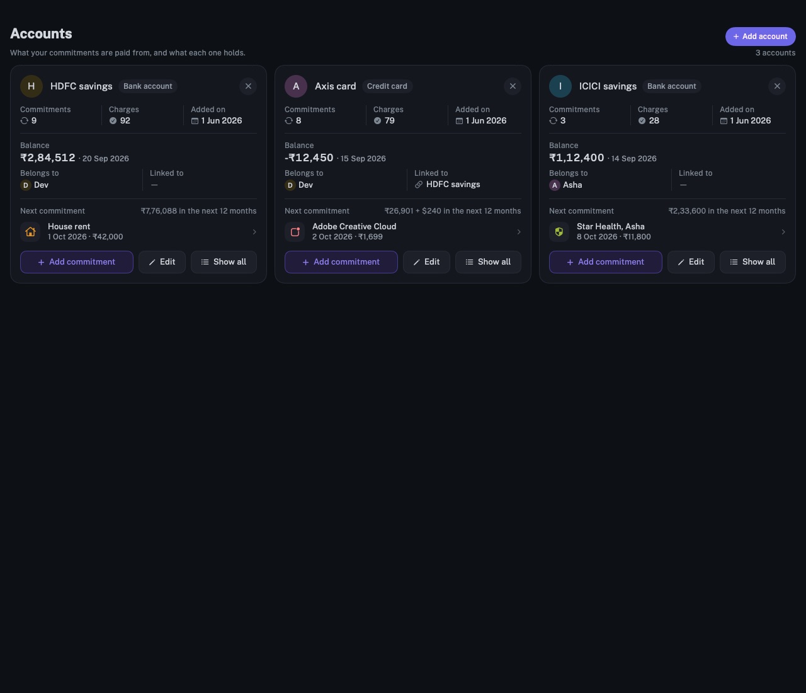This screenshot has height=693, width=806.
Task: Click the Adobe Creative Cloud commitment icon
Action: (295, 232)
